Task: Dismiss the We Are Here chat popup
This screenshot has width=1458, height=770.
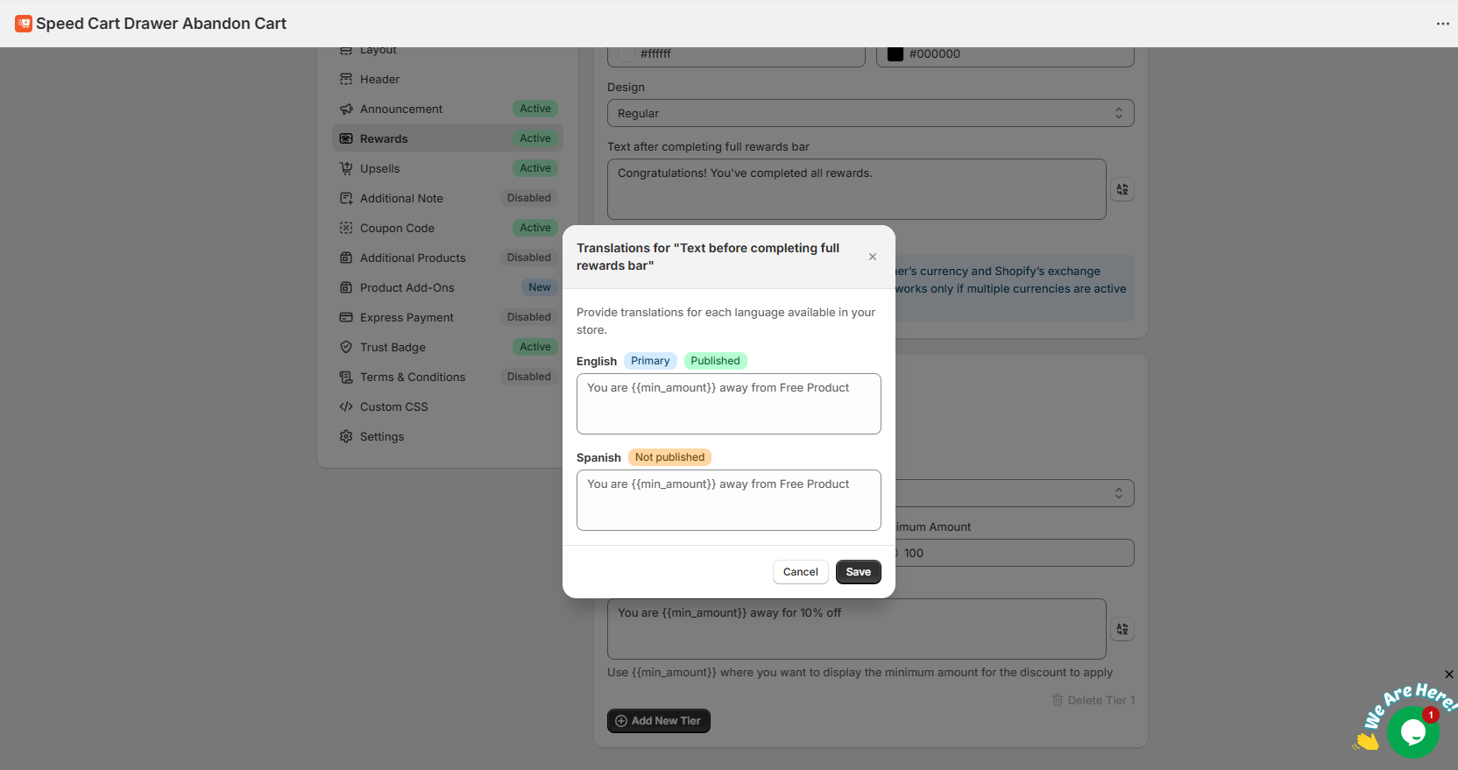Action: 1449,675
